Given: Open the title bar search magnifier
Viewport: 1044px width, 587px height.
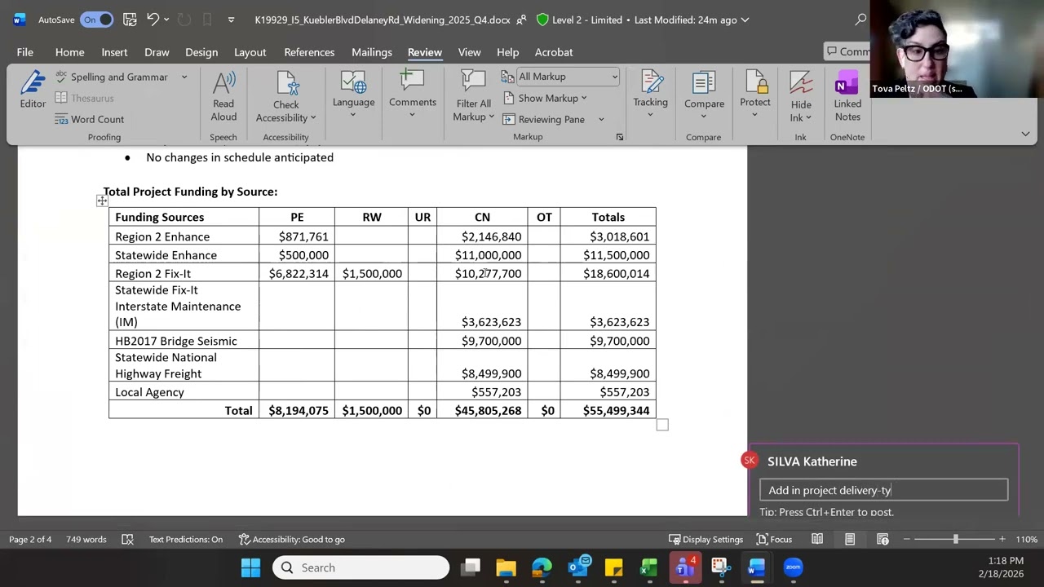Looking at the screenshot, I should [x=860, y=20].
